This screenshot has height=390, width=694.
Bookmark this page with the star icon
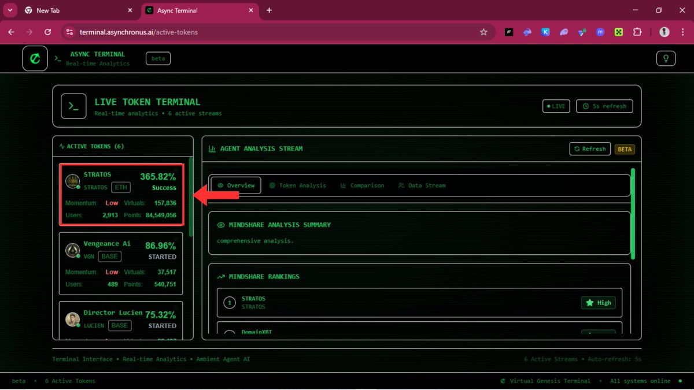pos(483,32)
